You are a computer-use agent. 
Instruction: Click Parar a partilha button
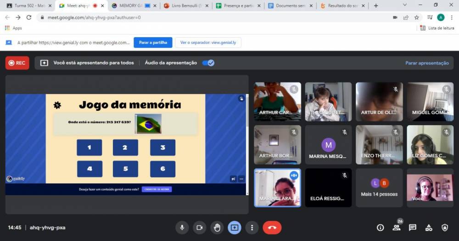click(153, 43)
